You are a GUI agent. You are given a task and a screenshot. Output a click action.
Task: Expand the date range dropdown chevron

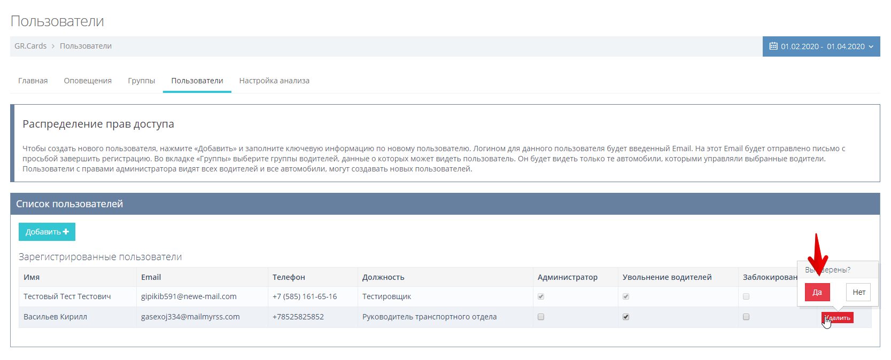pyautogui.click(x=871, y=46)
